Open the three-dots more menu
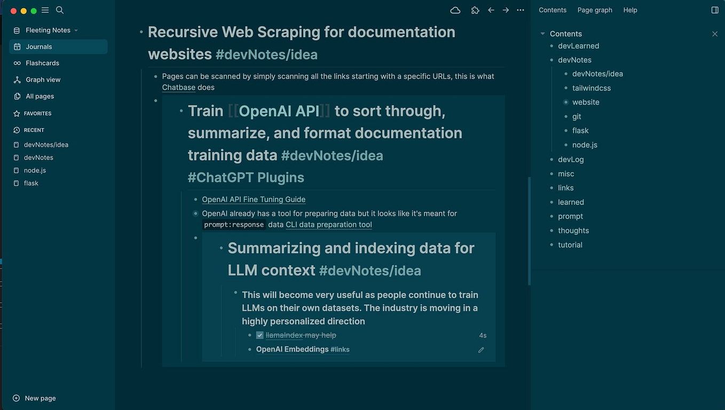The image size is (725, 410). point(521,10)
